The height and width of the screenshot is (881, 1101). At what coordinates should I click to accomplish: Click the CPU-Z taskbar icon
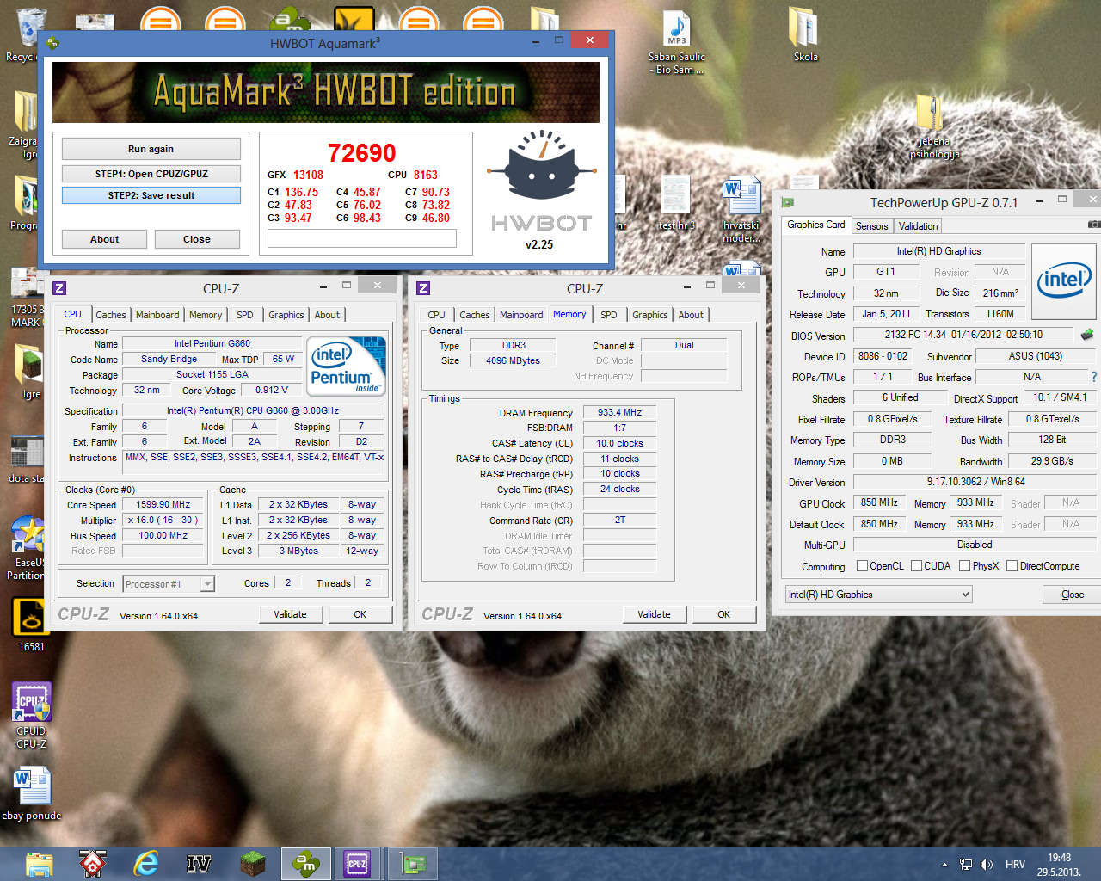(357, 864)
